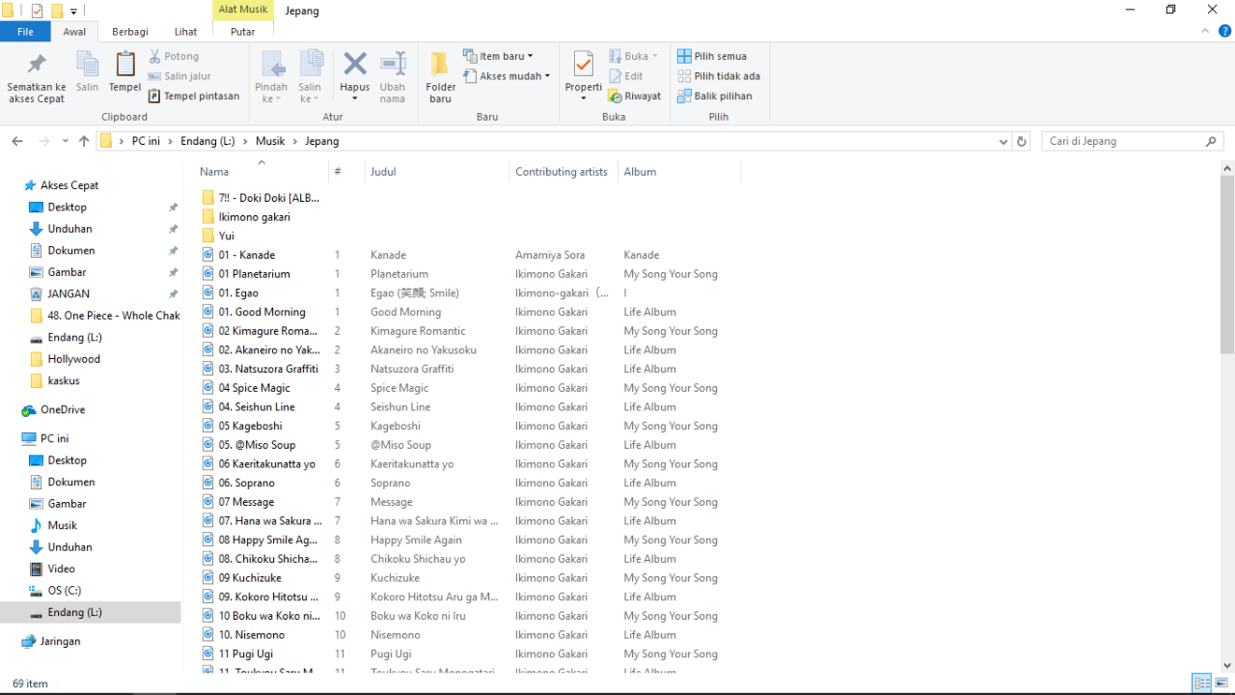
Task: Click Musik in the address breadcrumb
Action: [270, 141]
